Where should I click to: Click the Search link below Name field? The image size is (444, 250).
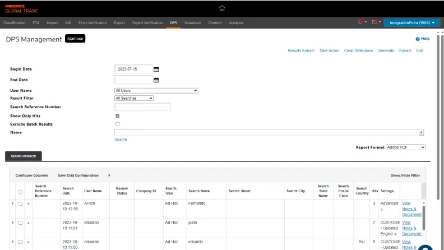coord(121,140)
